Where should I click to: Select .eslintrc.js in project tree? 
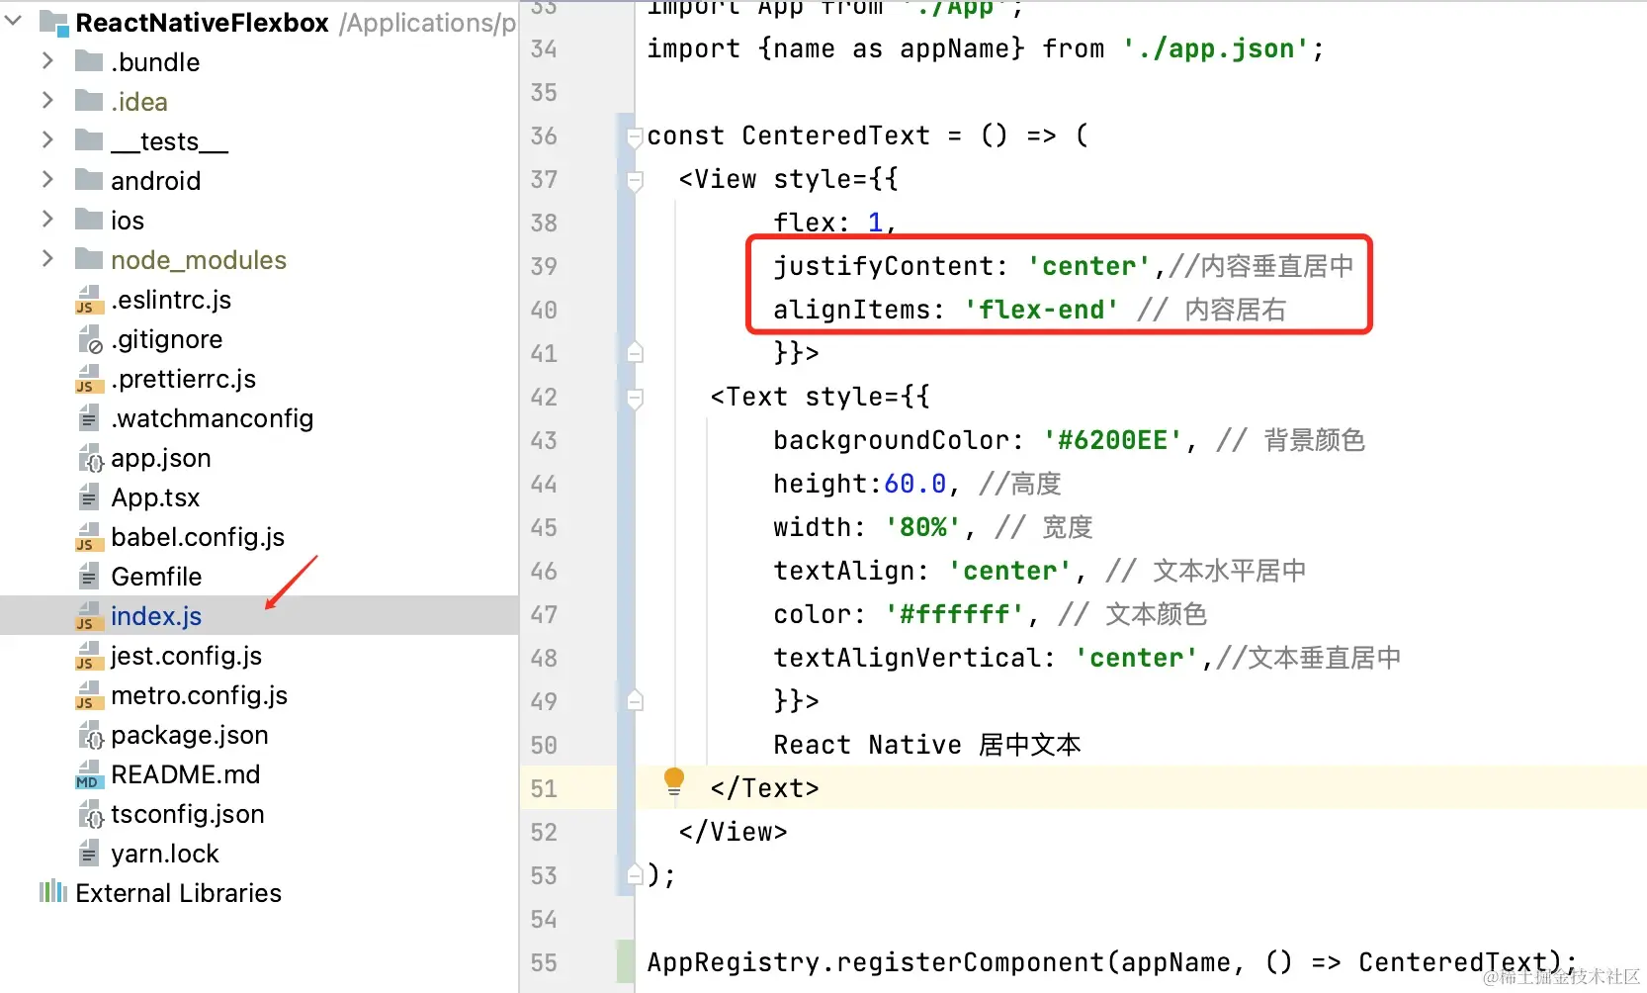pyautogui.click(x=171, y=300)
